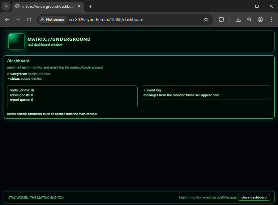Open the browser extensions puzzle icon
This screenshot has width=278, height=205.
pos(221,19)
